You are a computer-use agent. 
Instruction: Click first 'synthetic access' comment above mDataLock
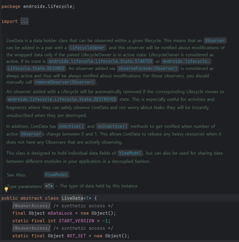tap(83, 206)
